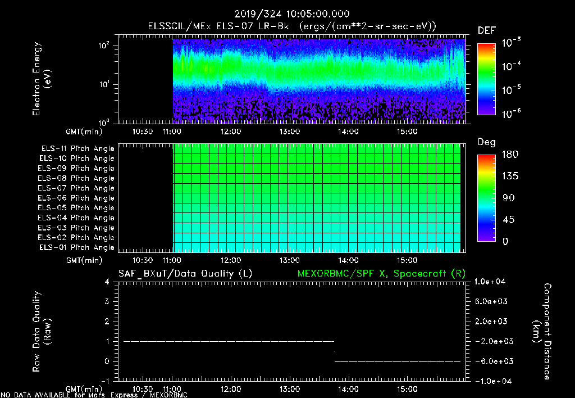575x398 pixels.
Task: Select the 'ELS-09 Pitch Angle' row label
Action: 76,169
